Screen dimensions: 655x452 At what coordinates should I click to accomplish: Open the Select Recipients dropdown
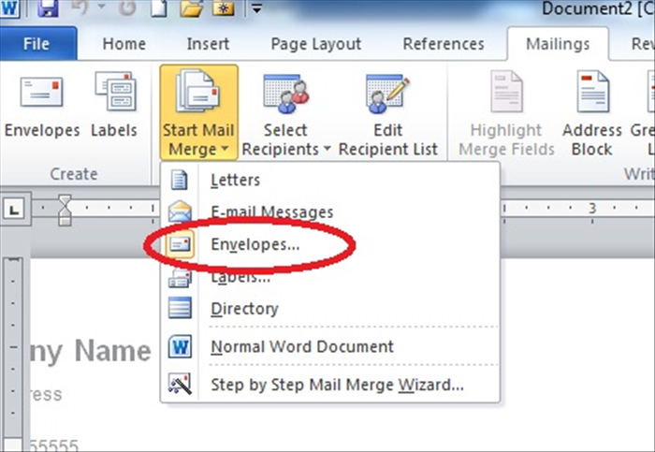tap(285, 112)
